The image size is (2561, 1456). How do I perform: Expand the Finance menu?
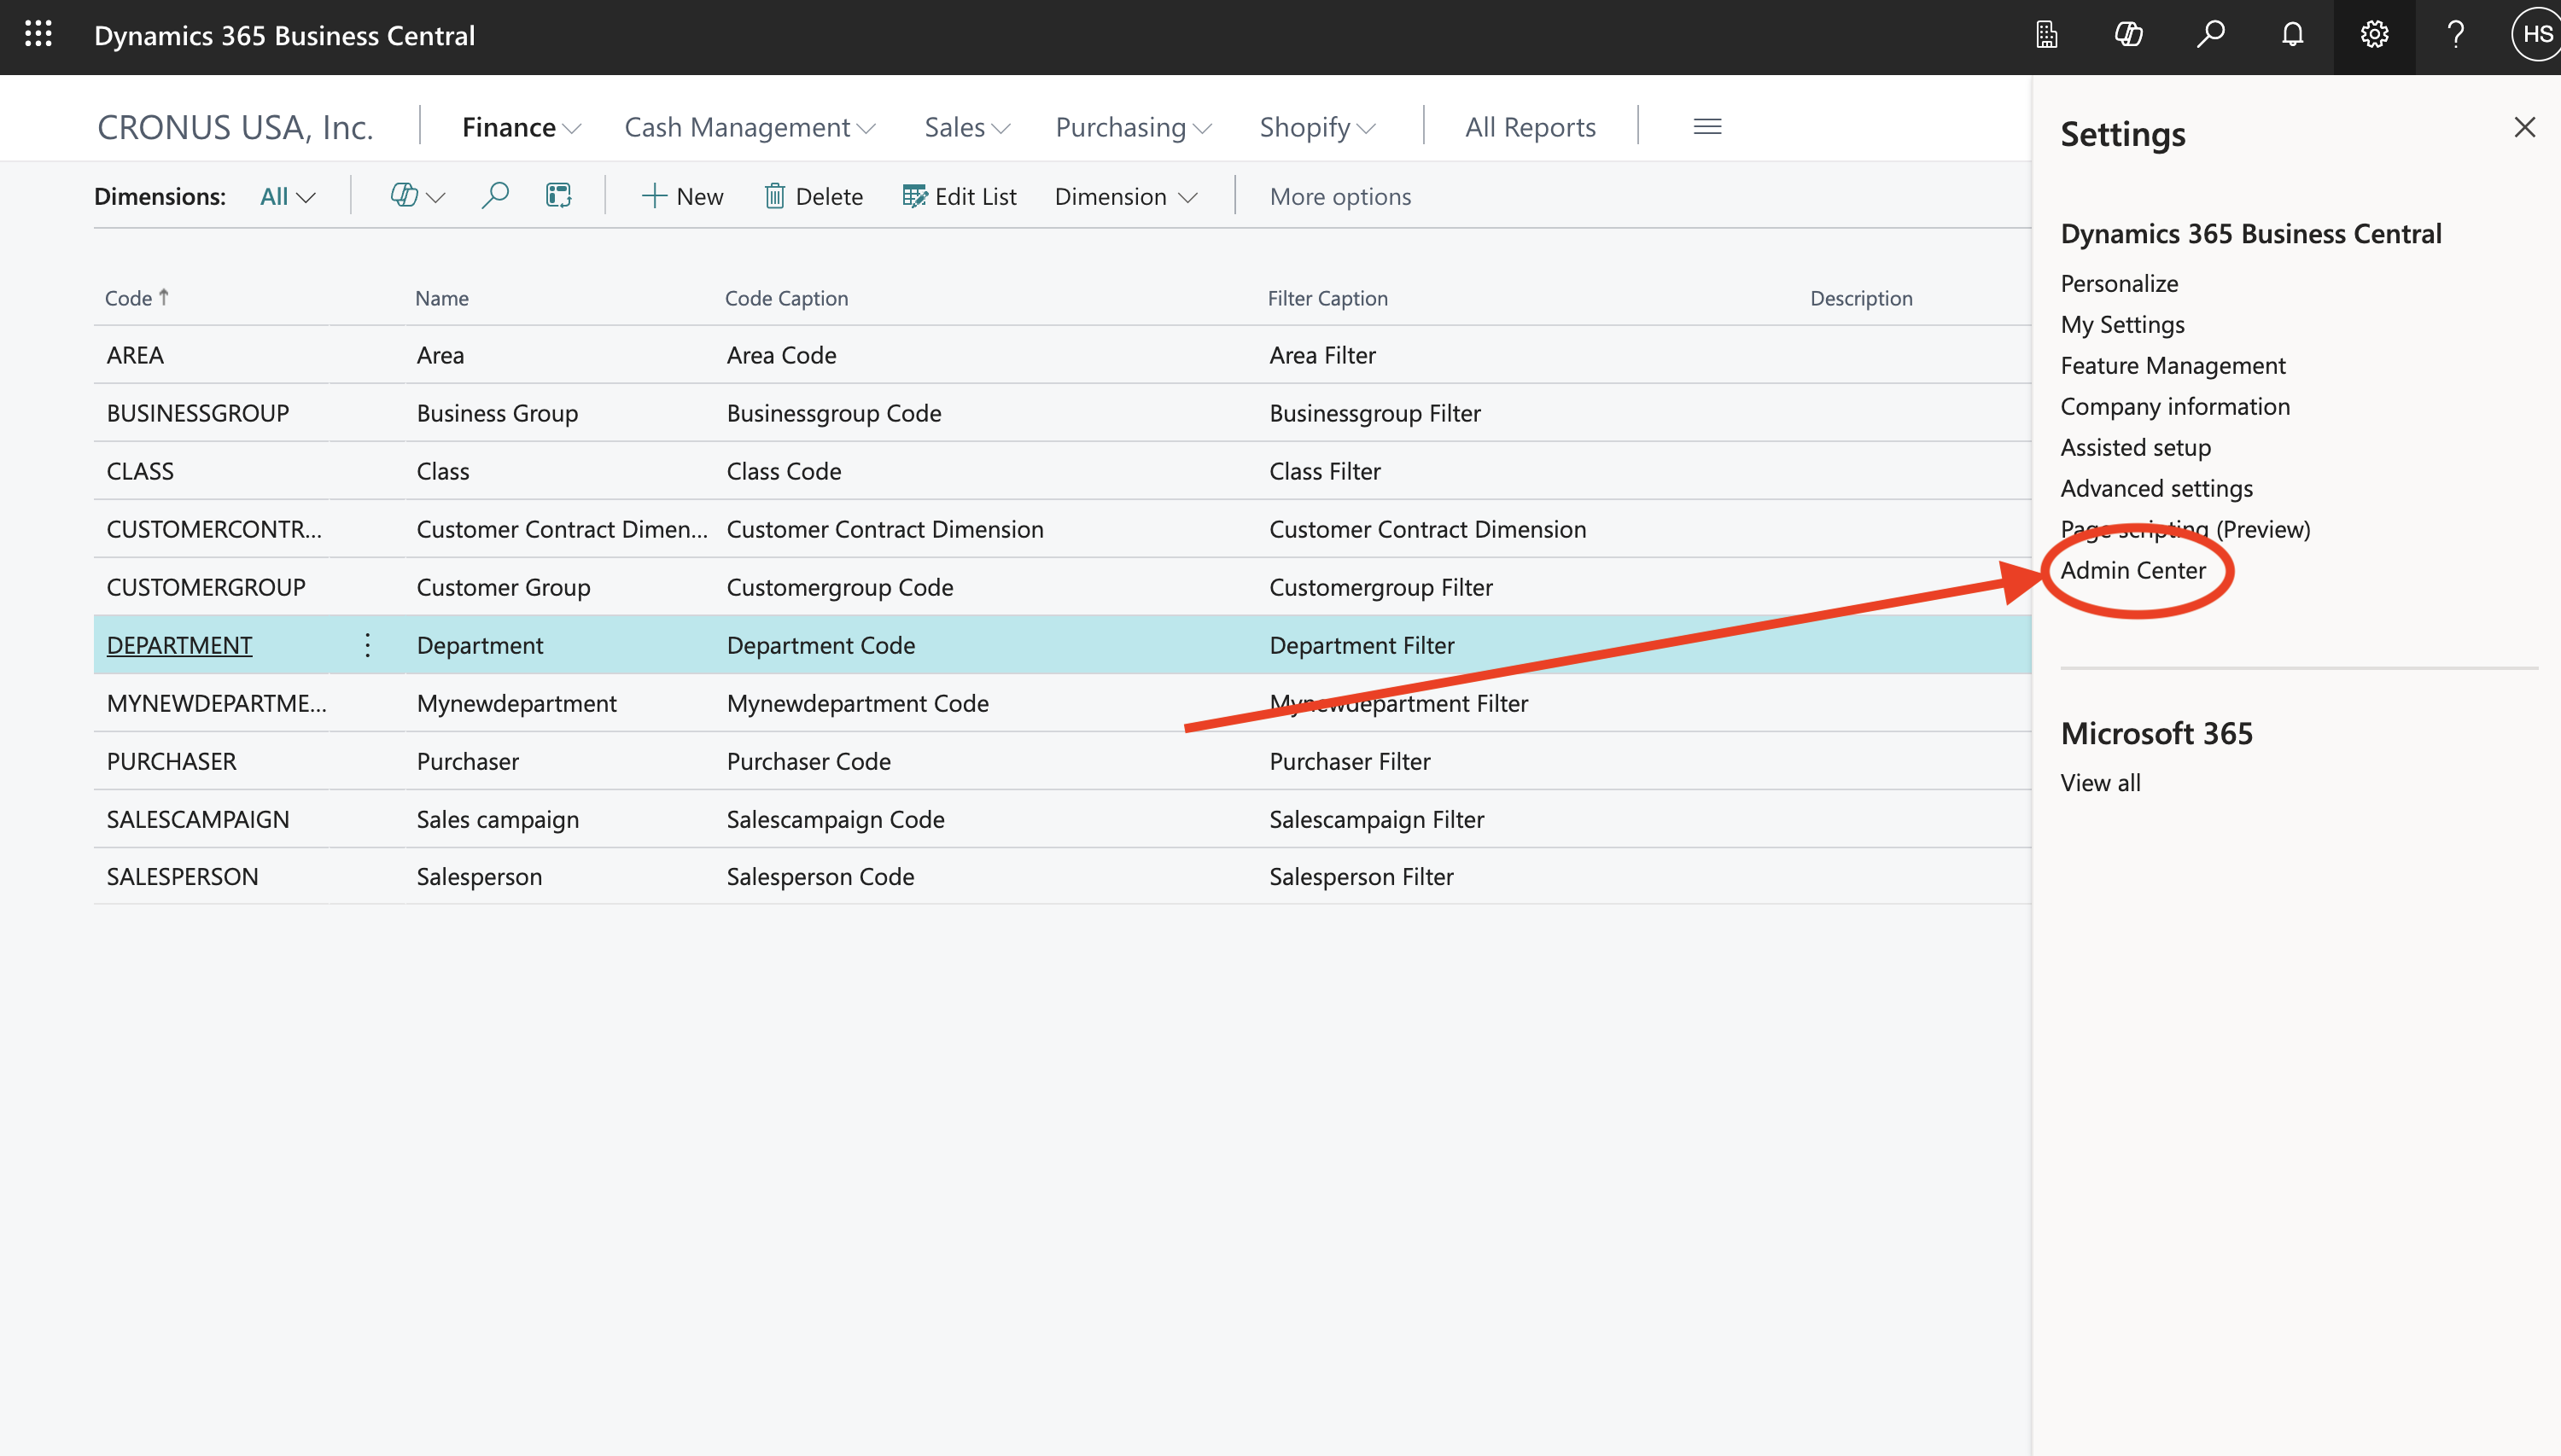click(x=521, y=128)
